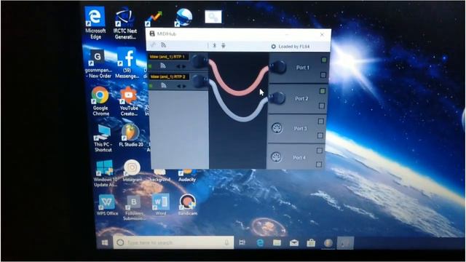Open FL Studio 20 desktop shortcut
466x262 pixels.
click(x=131, y=135)
